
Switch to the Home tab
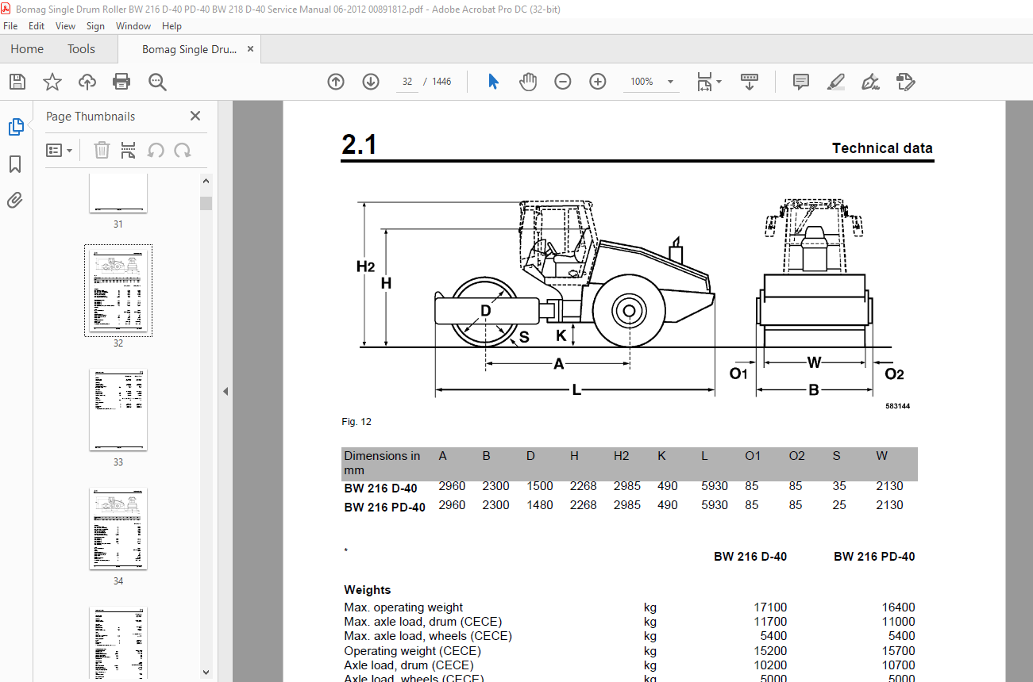pos(27,49)
